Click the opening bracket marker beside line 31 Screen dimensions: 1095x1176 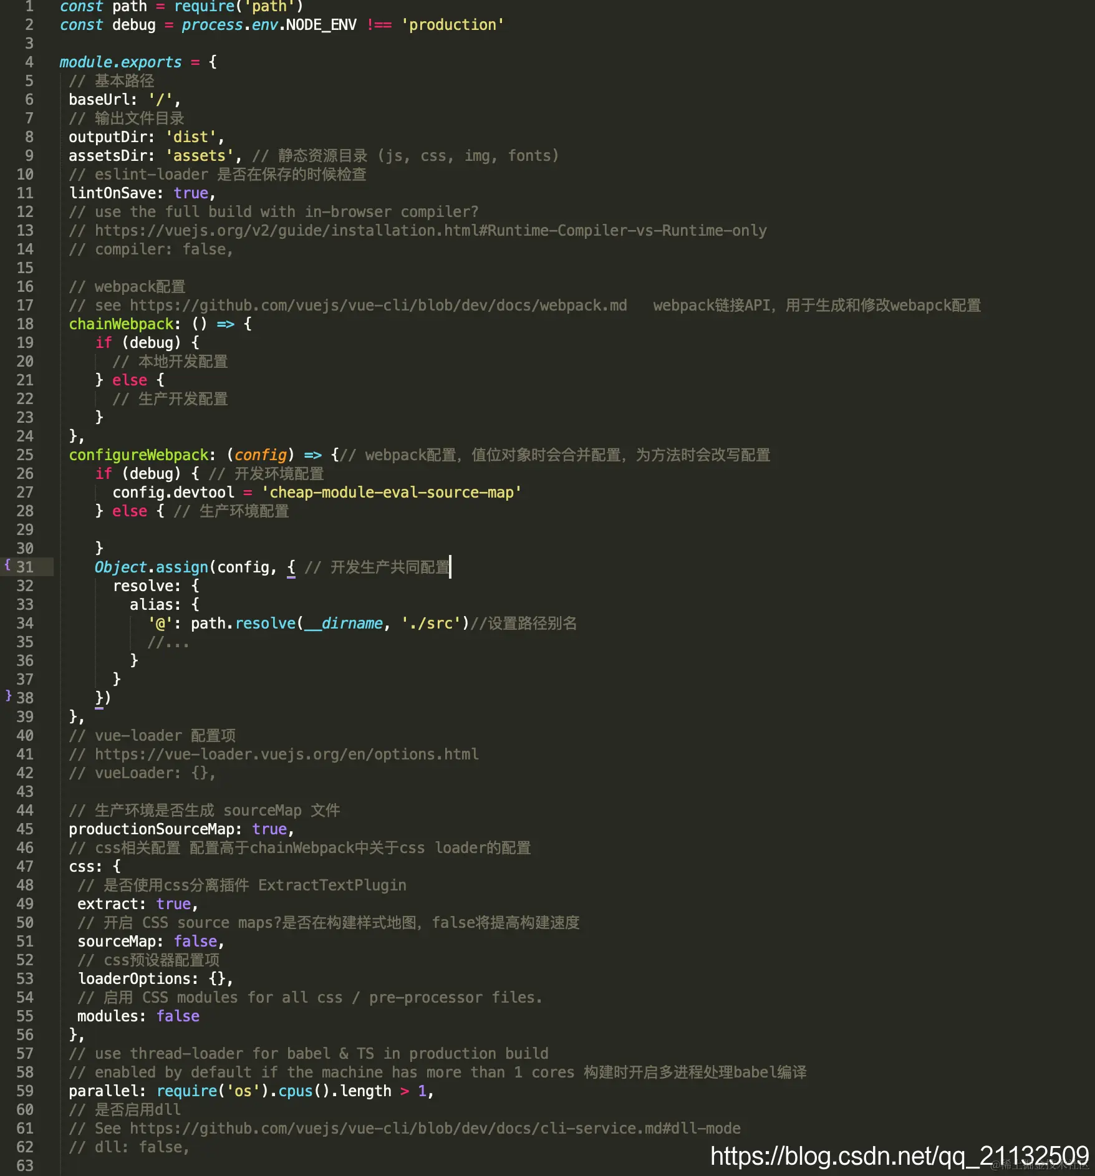(x=7, y=564)
